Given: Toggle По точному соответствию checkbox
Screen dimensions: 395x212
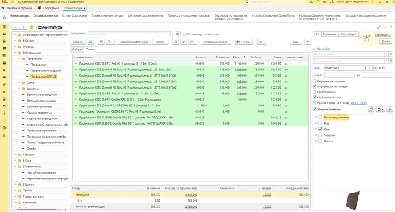Looking at the screenshot, I should pyautogui.click(x=185, y=34).
